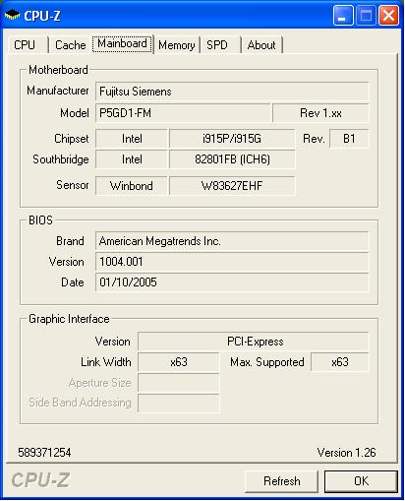This screenshot has width=405, height=501.
Task: Select the 82801FB (ICH6) southbridge value
Action: 232,159
